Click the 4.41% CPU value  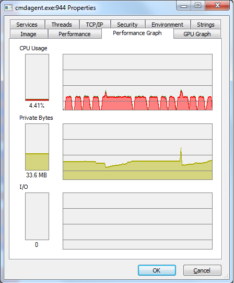point(37,106)
